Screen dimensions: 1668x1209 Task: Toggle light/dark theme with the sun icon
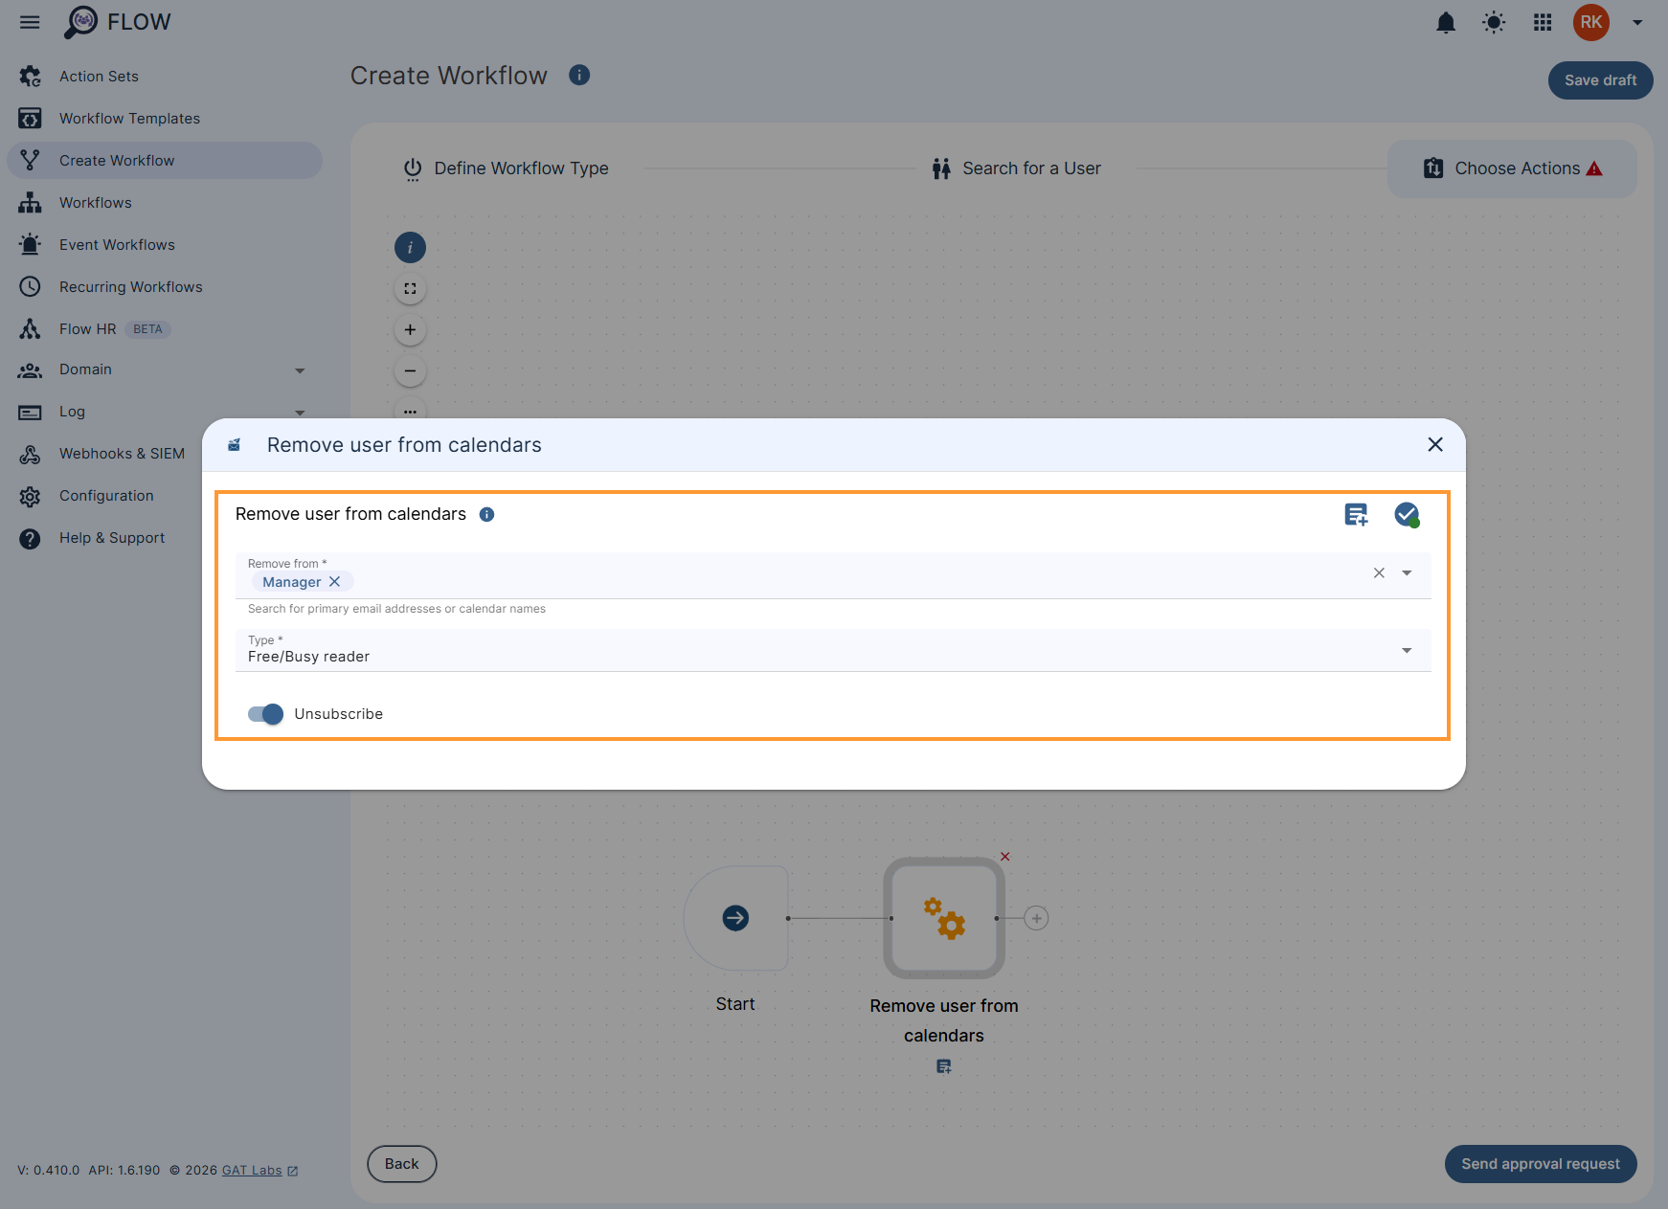tap(1493, 22)
